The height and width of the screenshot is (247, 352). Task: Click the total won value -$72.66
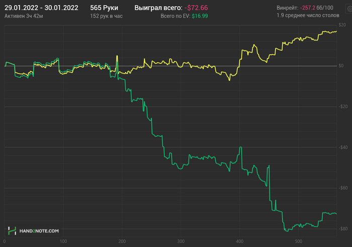coord(196,8)
